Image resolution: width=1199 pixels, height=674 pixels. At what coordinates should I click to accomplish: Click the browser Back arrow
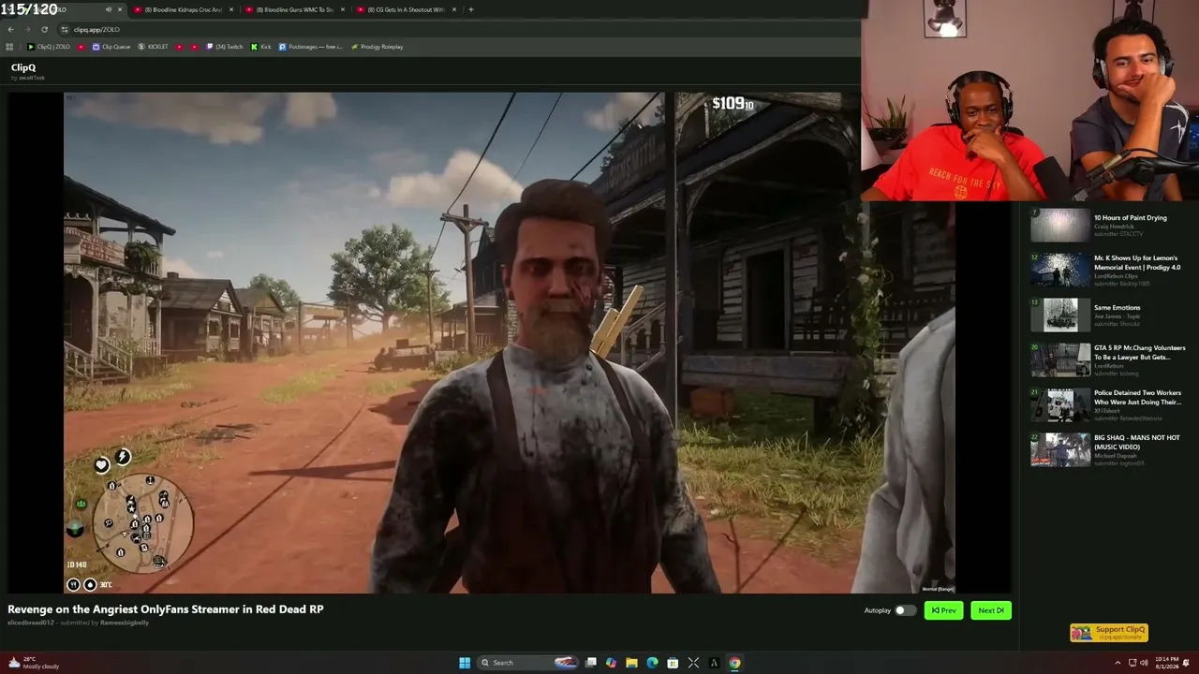click(x=10, y=29)
